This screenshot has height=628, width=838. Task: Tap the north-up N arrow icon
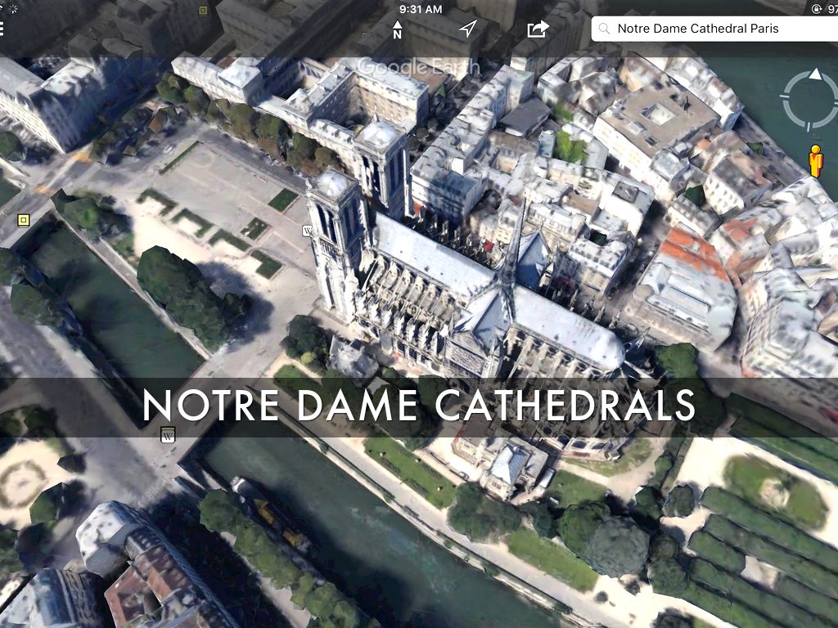(398, 29)
